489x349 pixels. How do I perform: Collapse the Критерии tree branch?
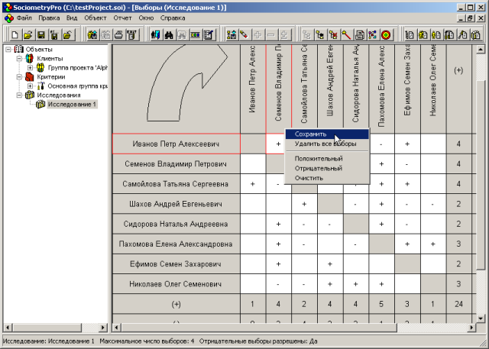pyautogui.click(x=19, y=77)
